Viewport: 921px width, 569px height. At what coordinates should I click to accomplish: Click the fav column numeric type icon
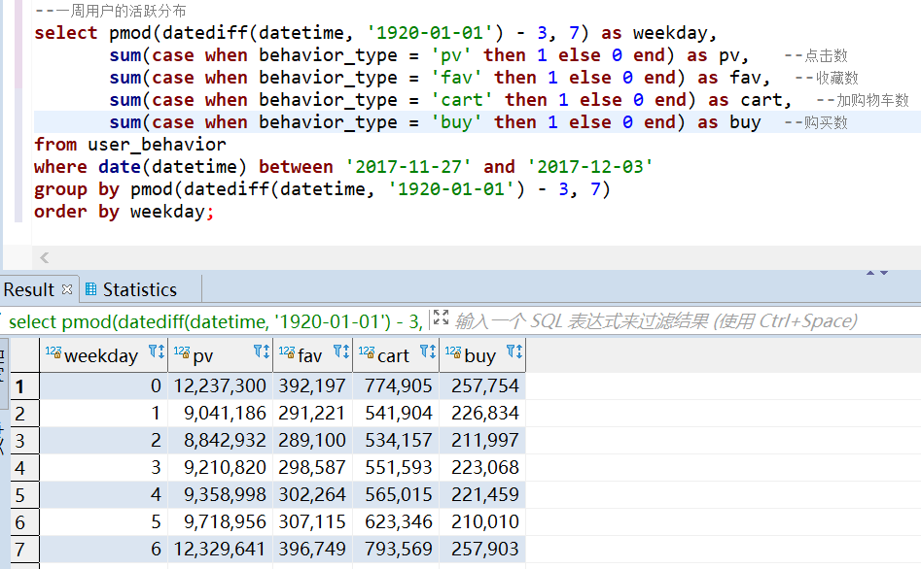287,351
